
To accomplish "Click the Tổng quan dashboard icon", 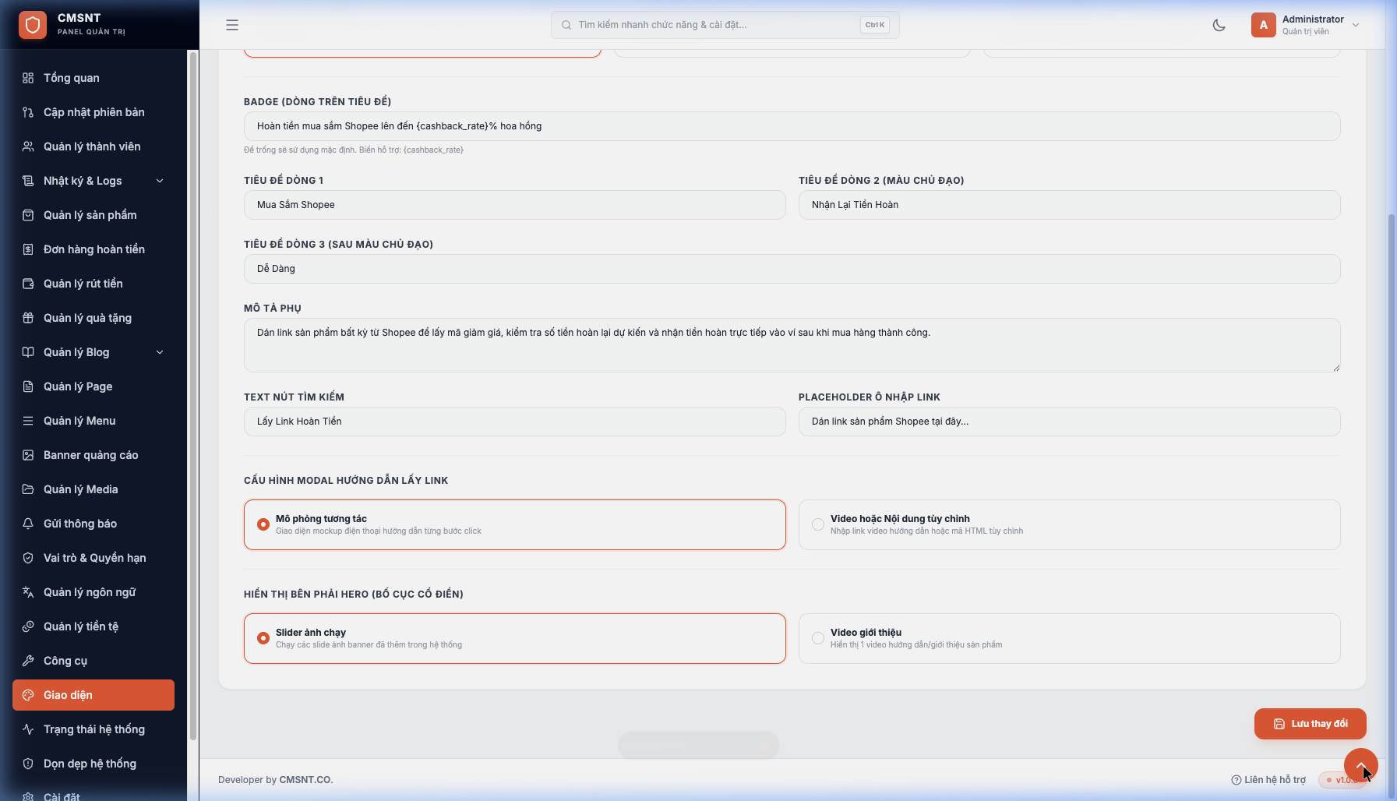I will pos(28,78).
